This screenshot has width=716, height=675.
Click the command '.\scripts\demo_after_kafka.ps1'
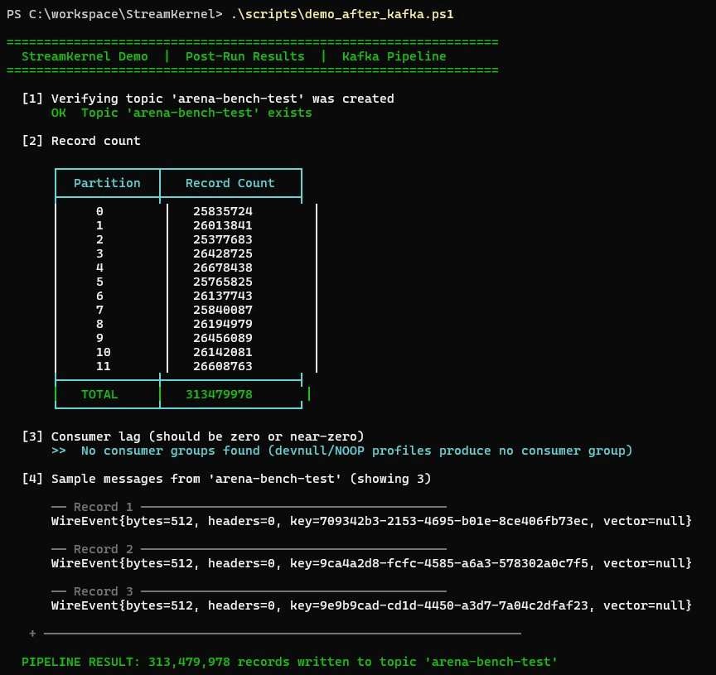pos(342,14)
